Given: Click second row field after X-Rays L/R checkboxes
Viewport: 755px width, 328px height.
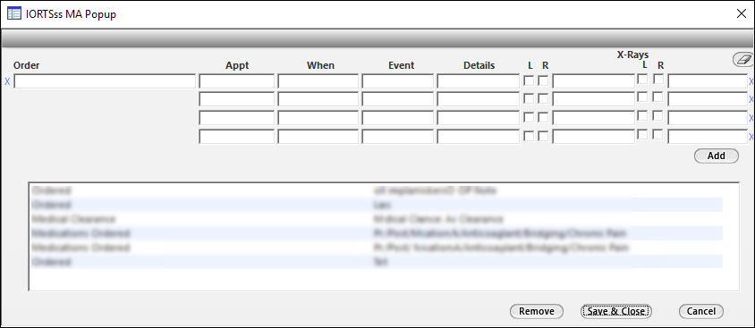Looking at the screenshot, I should point(708,99).
